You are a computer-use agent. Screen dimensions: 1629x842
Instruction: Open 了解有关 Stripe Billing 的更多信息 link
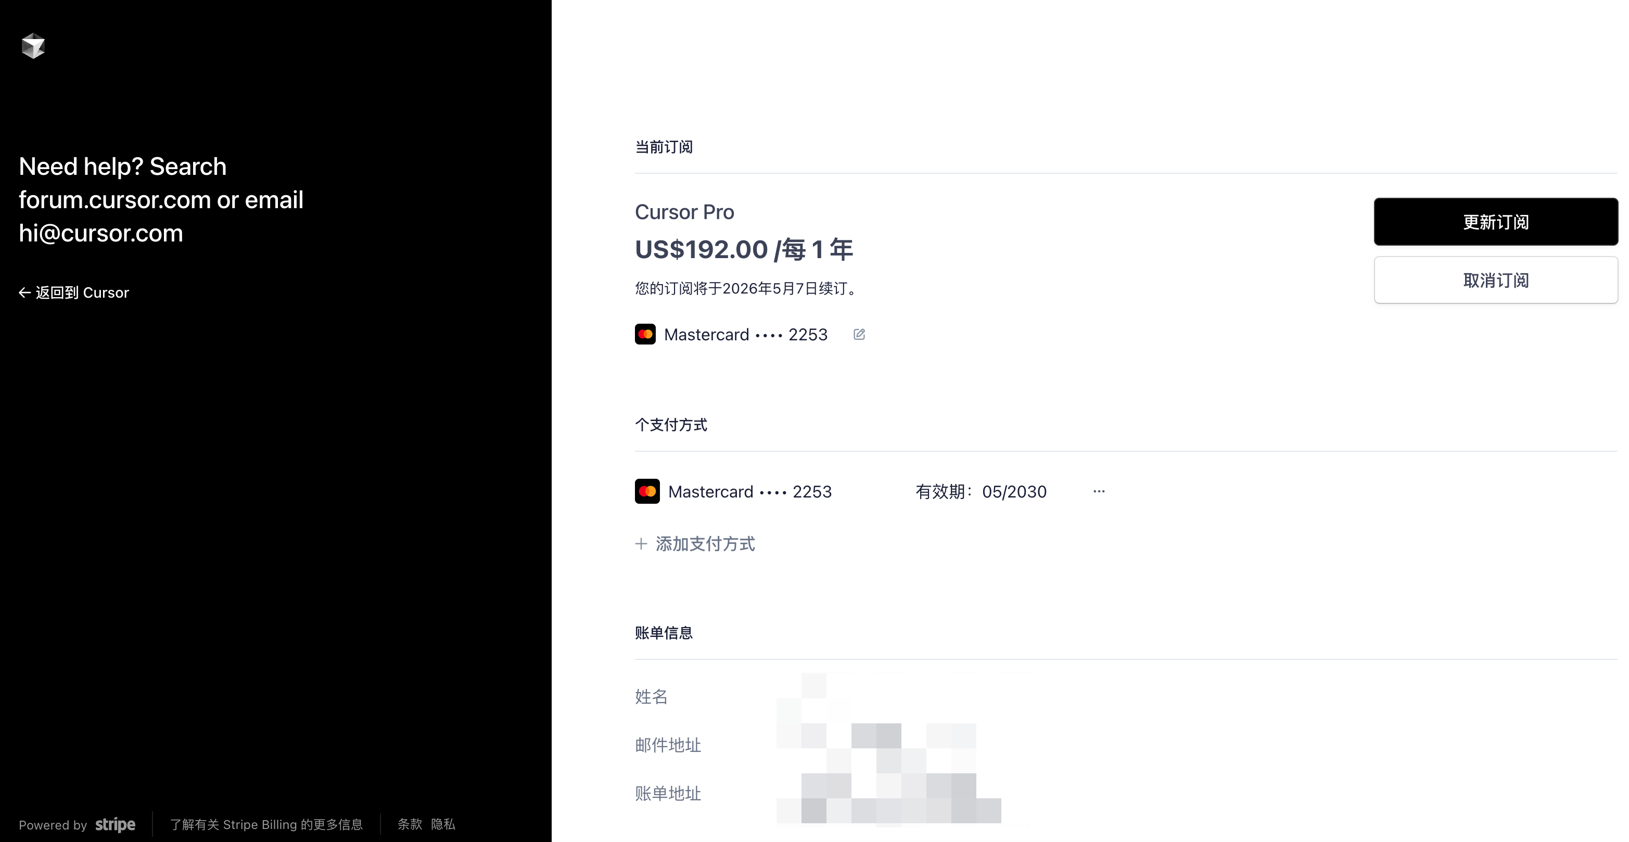coord(266,824)
